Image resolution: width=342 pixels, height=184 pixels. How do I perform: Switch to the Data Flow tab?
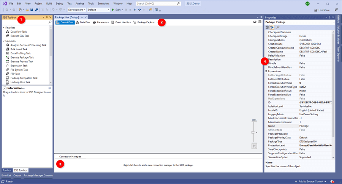tap(83, 22)
